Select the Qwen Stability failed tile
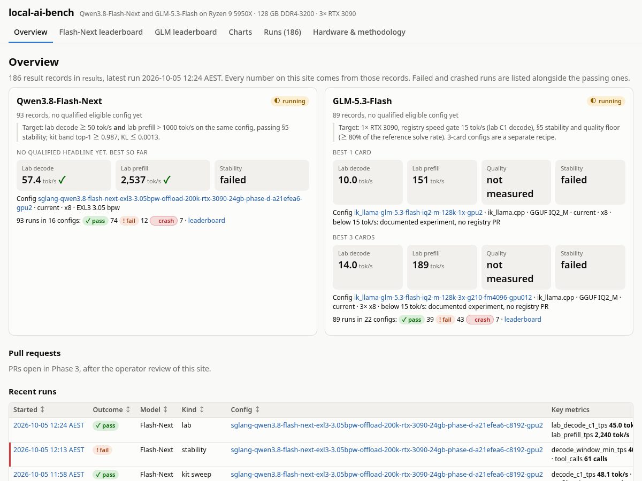The height and width of the screenshot is (481, 642). [262, 175]
